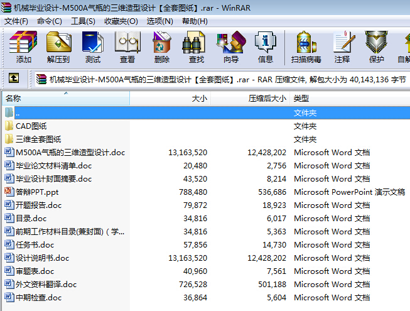Sort by 名称 column header

(x=66, y=99)
